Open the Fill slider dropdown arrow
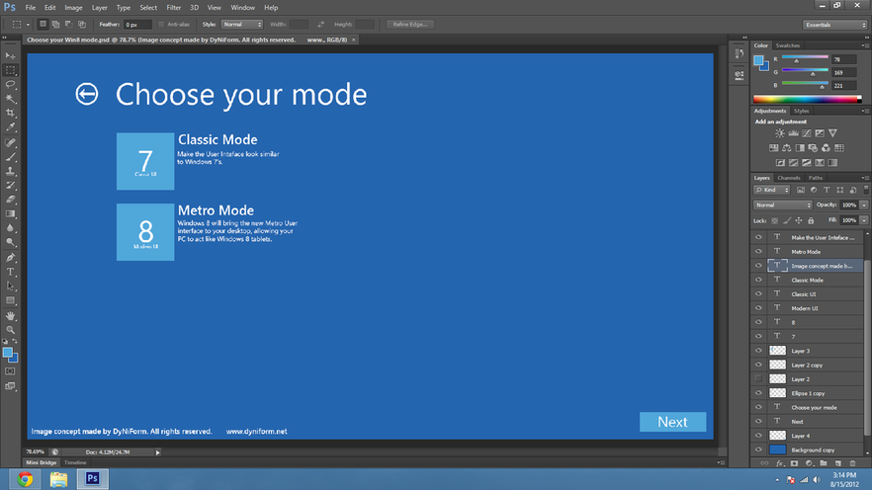Screen dimensions: 872x490 [x=864, y=220]
